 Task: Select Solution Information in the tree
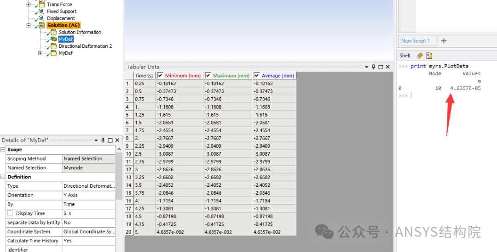pos(80,32)
